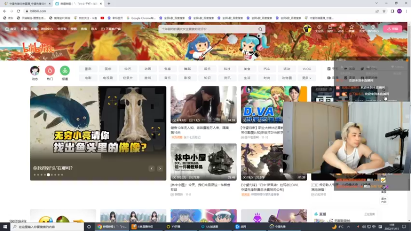Open UU加速器 taskbar item
Viewport: 411px width, 231px height.
pos(215,226)
